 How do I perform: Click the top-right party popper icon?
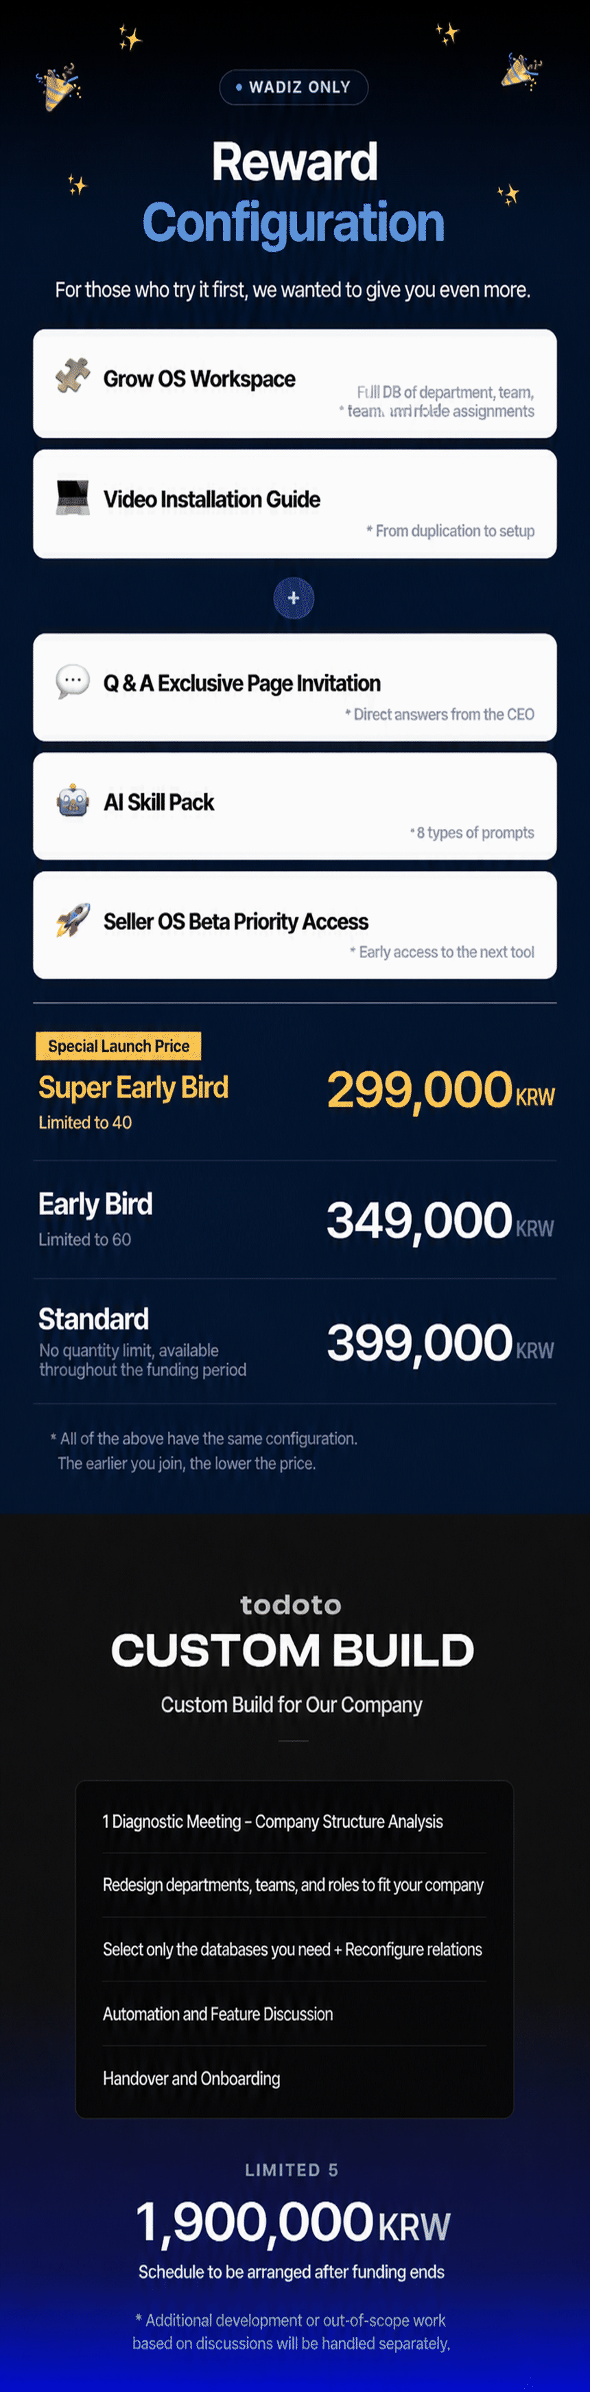(521, 71)
